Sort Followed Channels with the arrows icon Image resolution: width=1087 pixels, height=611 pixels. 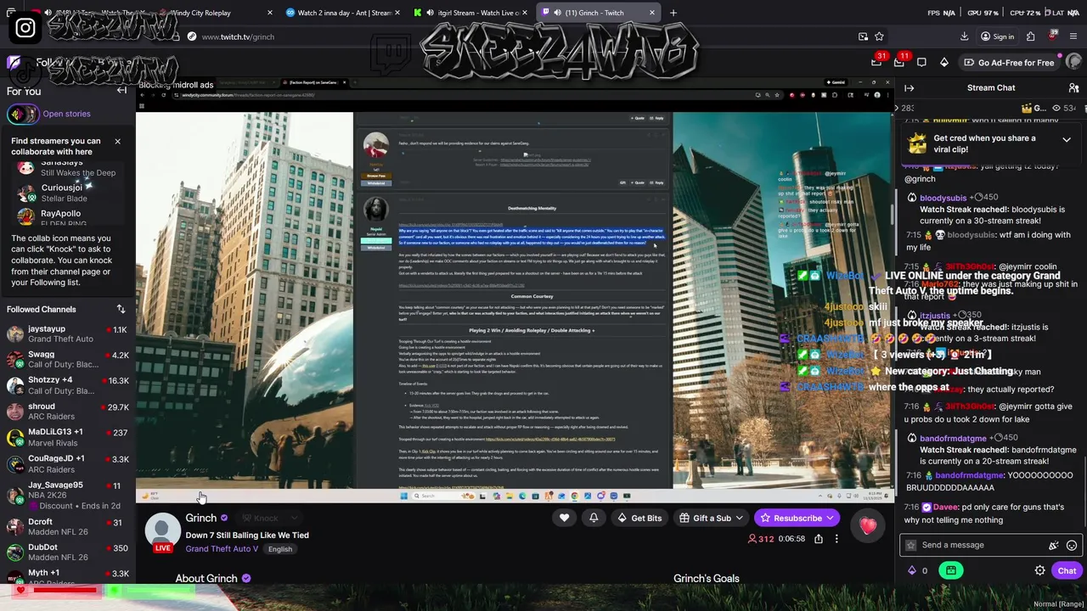(x=121, y=309)
